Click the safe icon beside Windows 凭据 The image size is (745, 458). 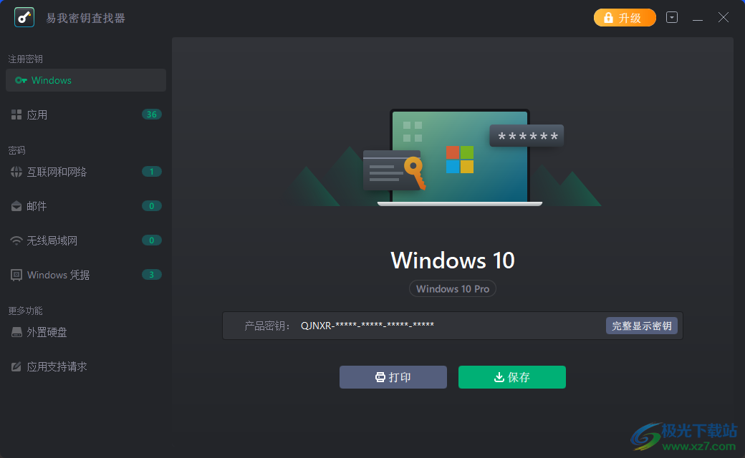[16, 276]
